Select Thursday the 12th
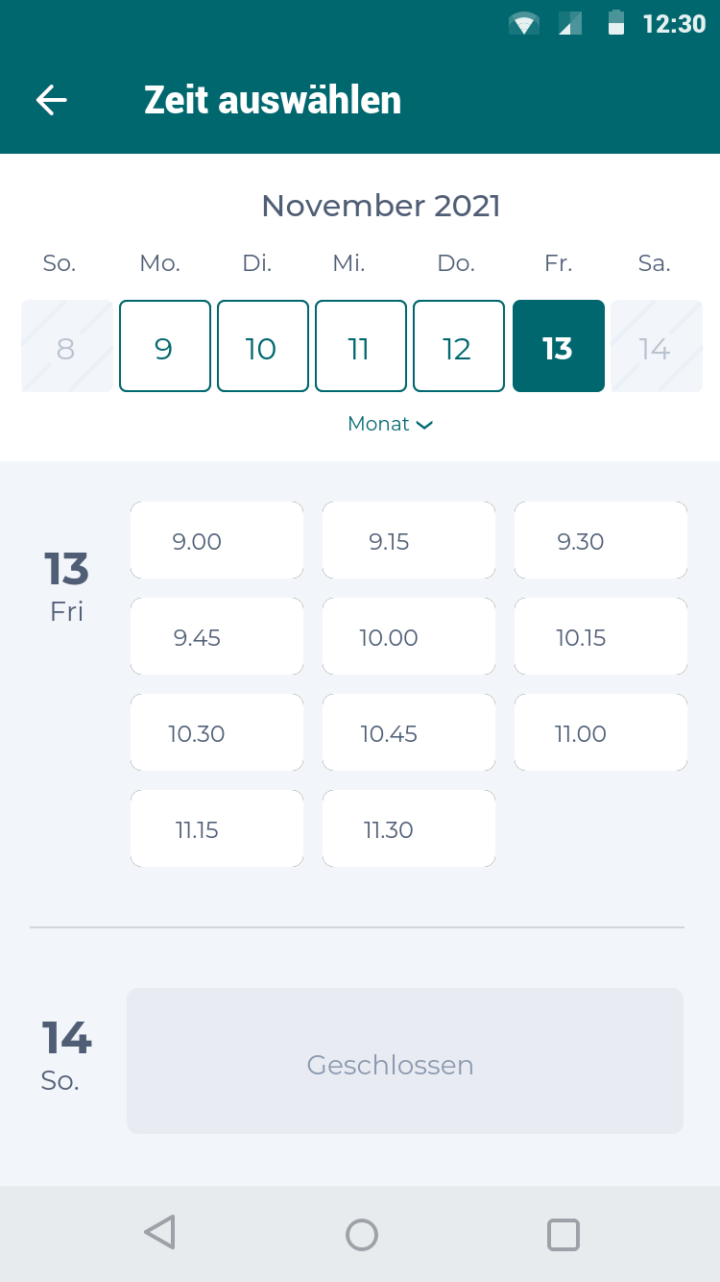The image size is (720, 1282). pyautogui.click(x=459, y=346)
